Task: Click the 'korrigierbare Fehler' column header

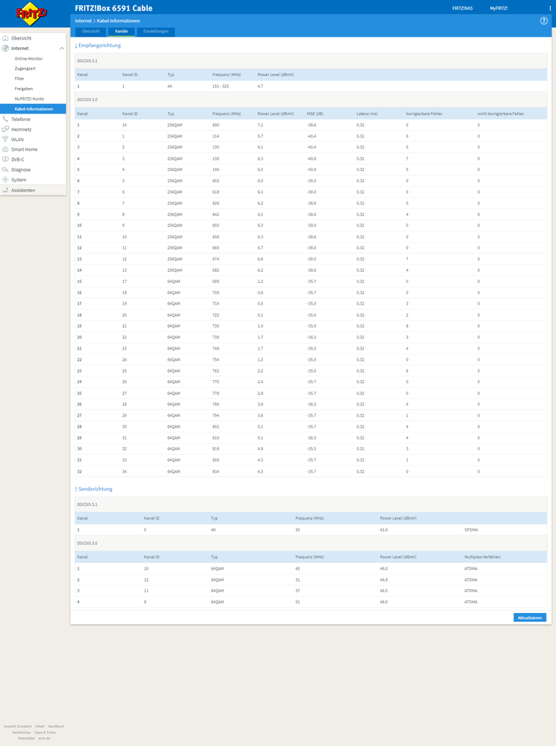Action: click(424, 114)
